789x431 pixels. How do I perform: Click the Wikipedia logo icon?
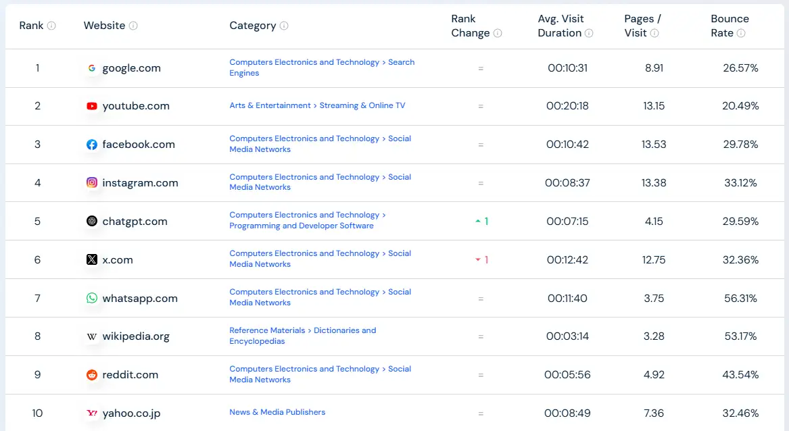[92, 336]
